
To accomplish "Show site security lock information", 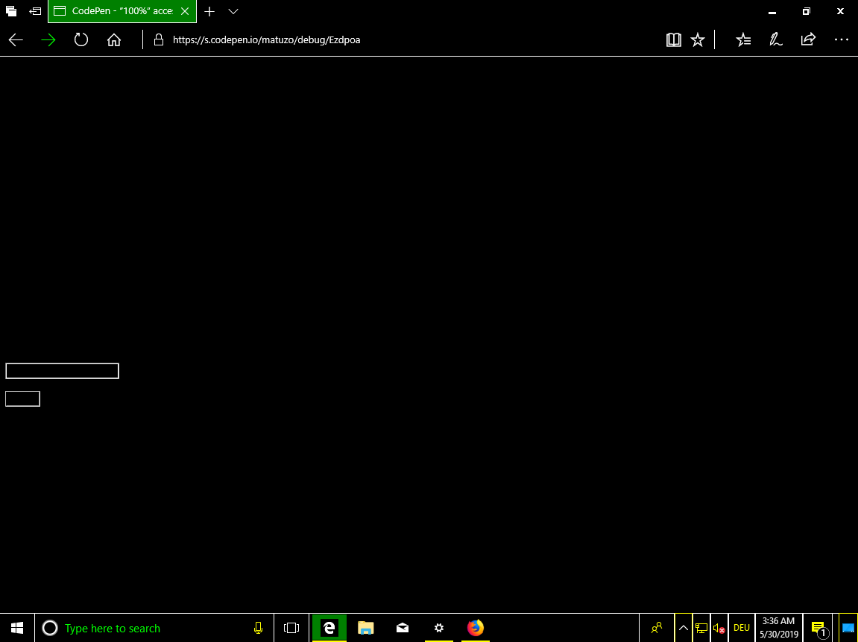I will pyautogui.click(x=159, y=39).
